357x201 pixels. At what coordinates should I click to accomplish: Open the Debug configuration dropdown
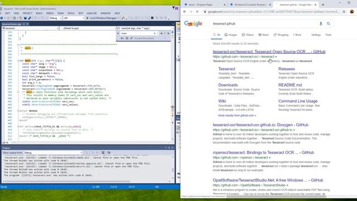[56, 18]
